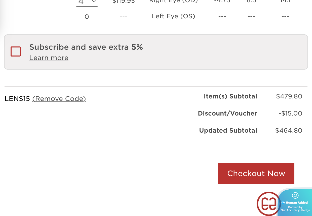Click the verified checkmark beside Human Added
This screenshot has height=216, width=312.
click(283, 203)
